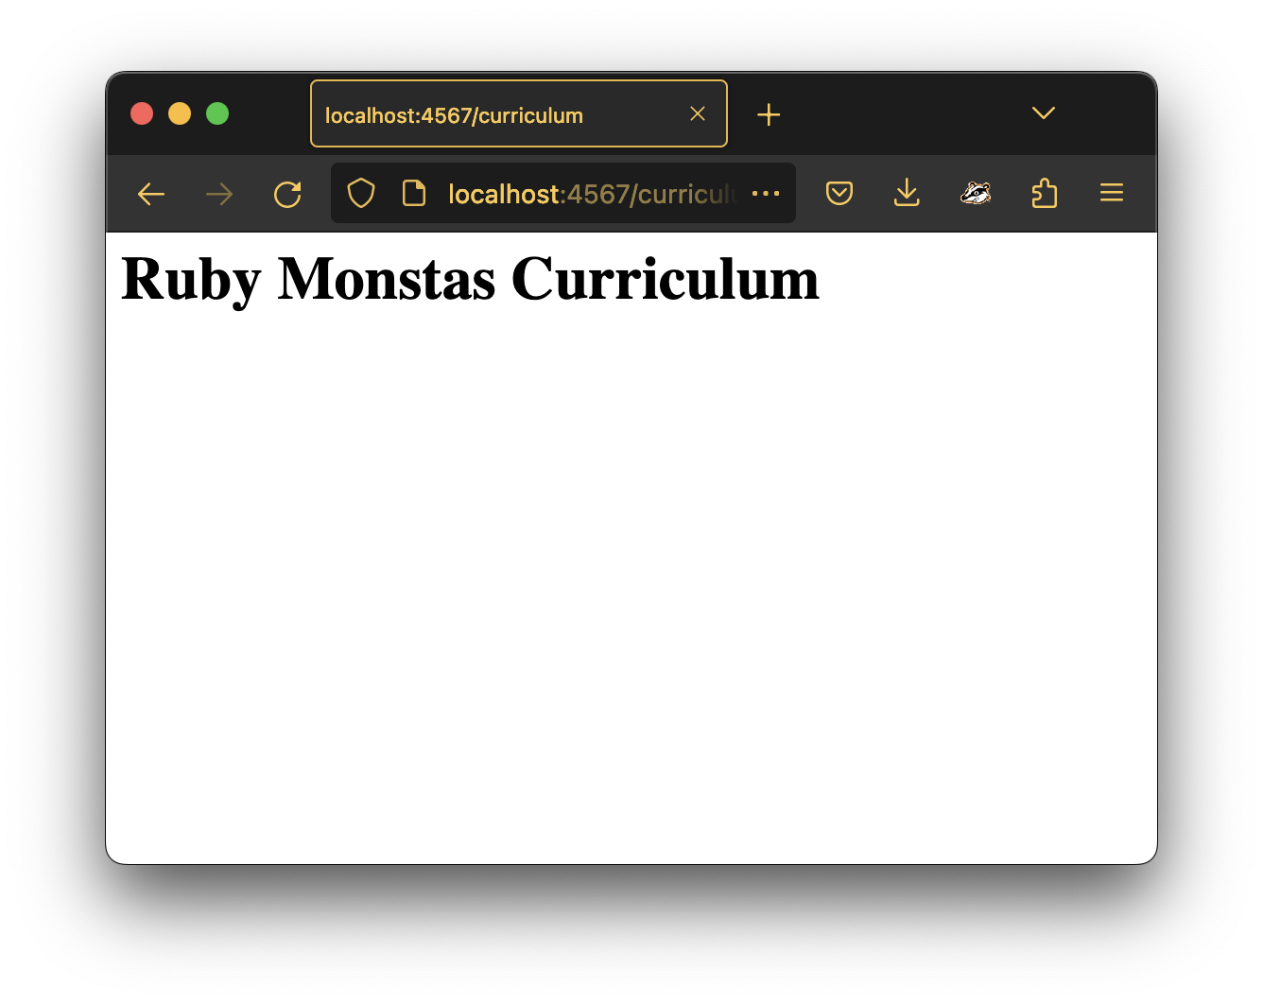The width and height of the screenshot is (1263, 1004).
Task: Open page actions with the ellipsis button
Action: (x=767, y=193)
